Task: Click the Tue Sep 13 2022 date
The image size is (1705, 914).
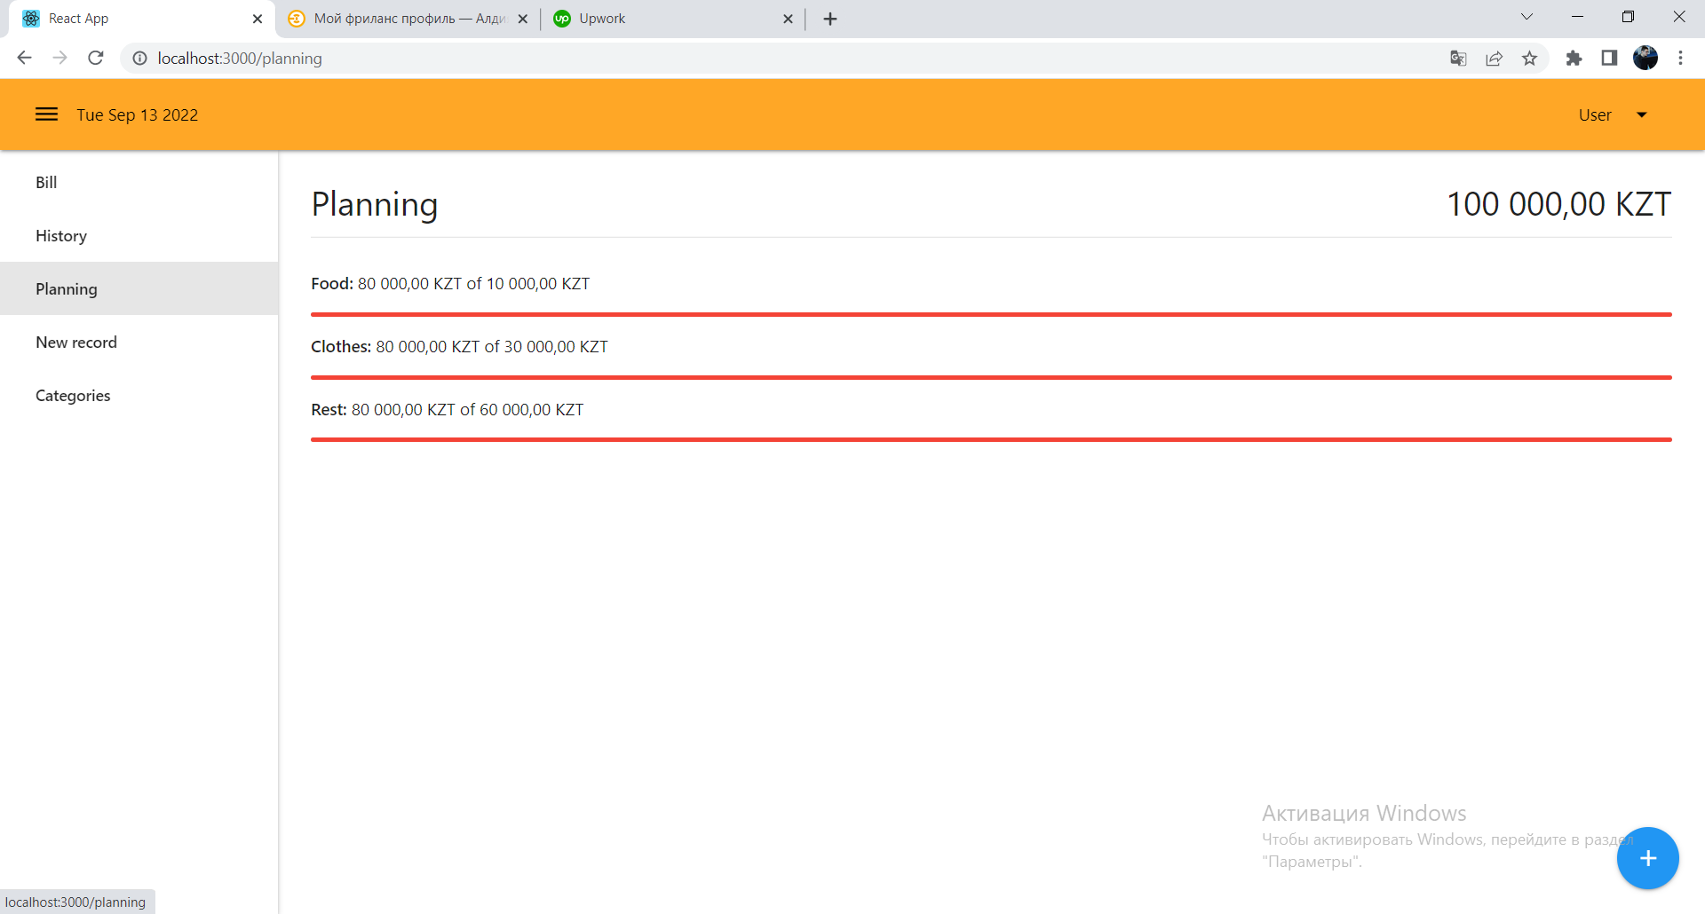Action: 137,114
